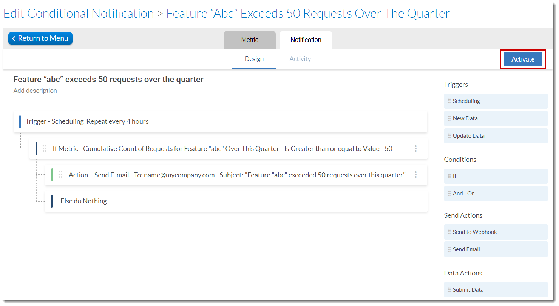Select the And - Or condition block

point(496,194)
